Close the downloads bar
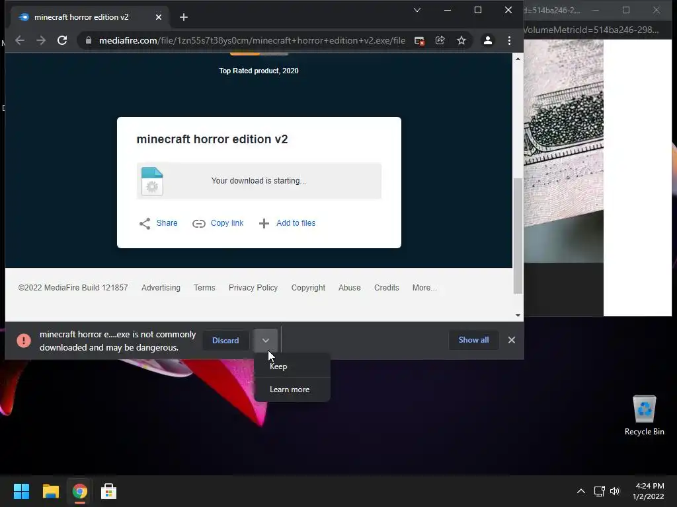 click(x=512, y=340)
